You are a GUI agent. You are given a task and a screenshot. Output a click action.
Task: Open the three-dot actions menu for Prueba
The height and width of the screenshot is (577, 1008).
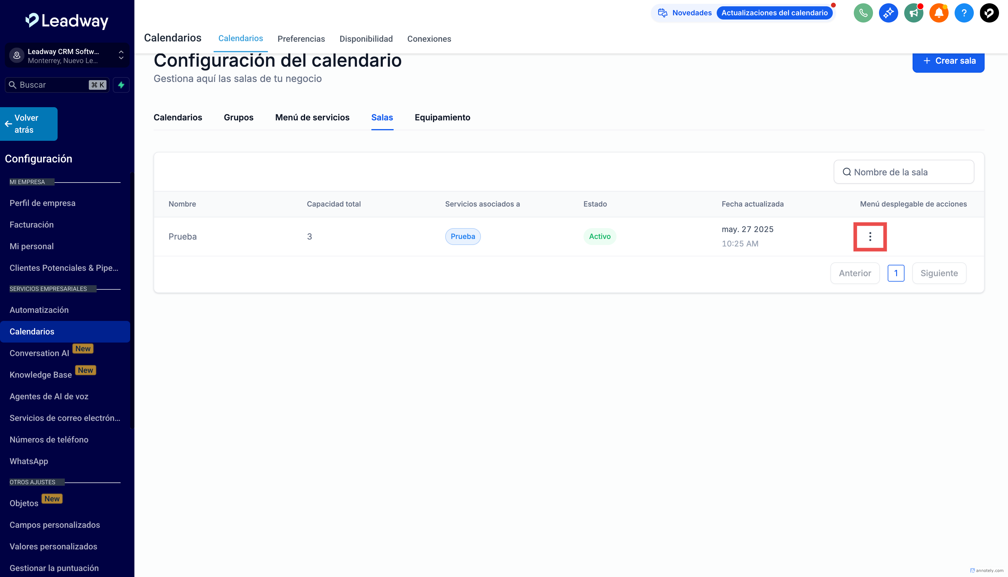tap(870, 237)
